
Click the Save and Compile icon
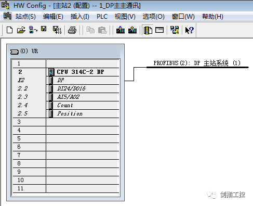57,30
